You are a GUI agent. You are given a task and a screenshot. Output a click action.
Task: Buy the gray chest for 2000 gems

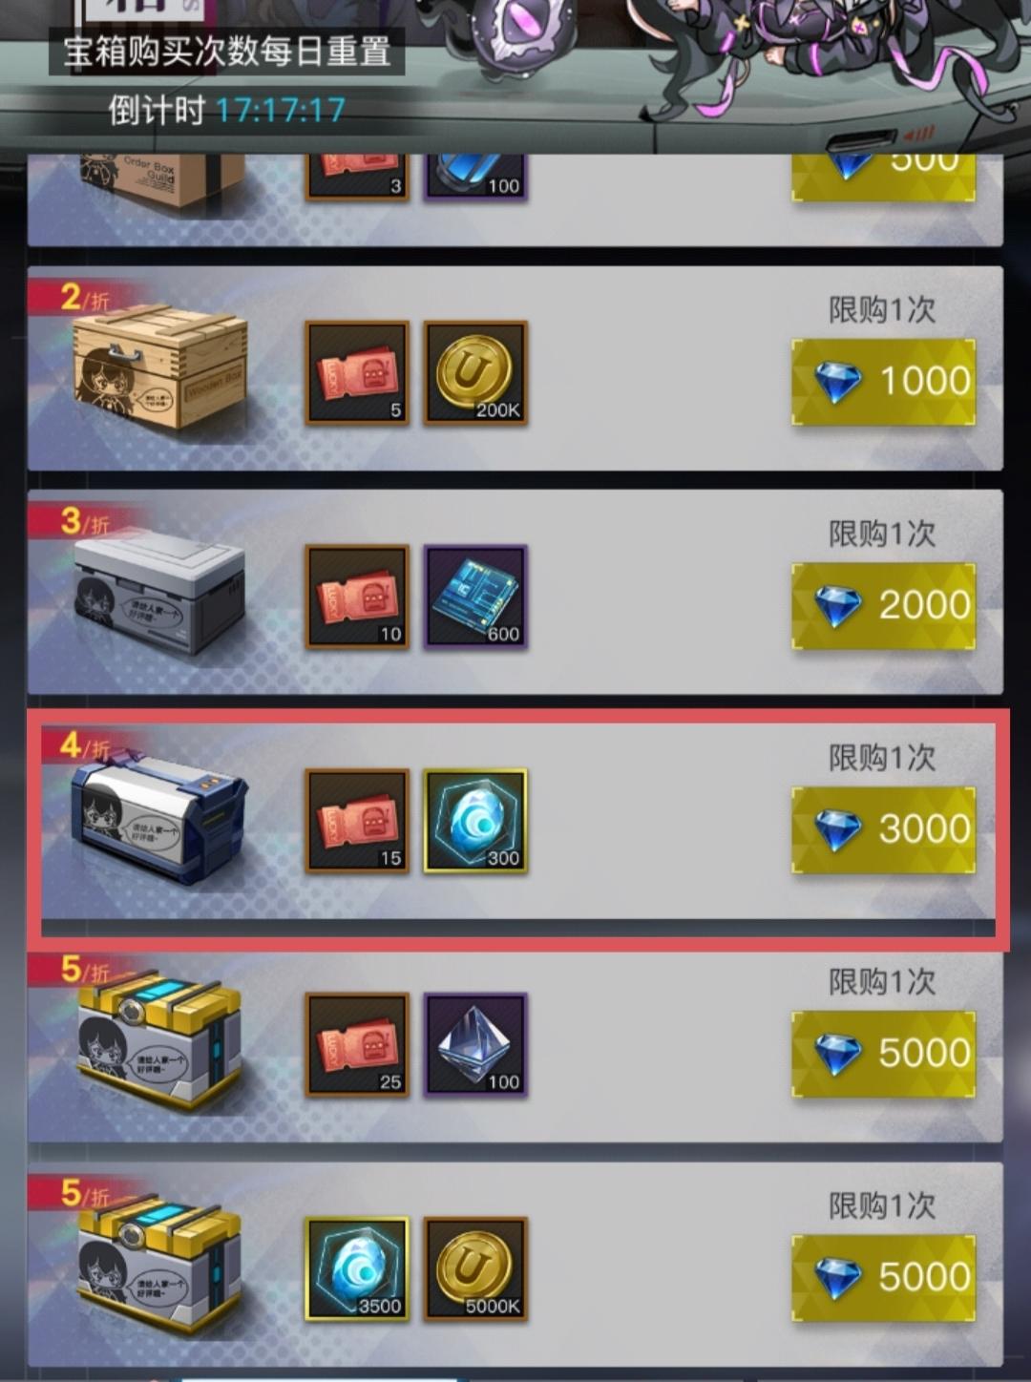884,606
